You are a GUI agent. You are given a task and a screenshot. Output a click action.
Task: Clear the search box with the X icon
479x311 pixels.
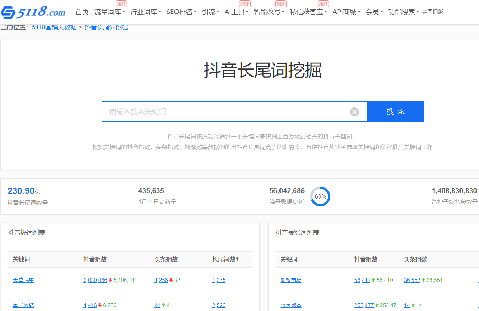point(354,112)
